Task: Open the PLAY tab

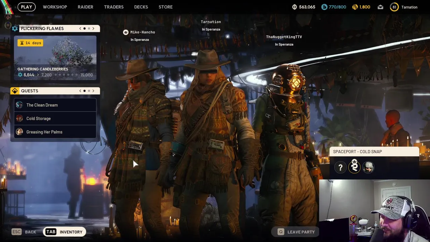Action: coord(27,7)
